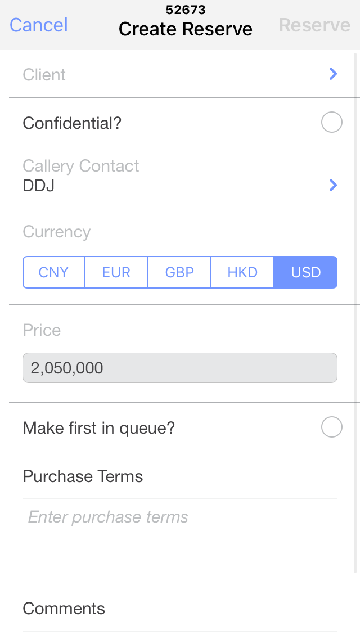
Task: Tap the Confidential? label text
Action: pos(72,123)
